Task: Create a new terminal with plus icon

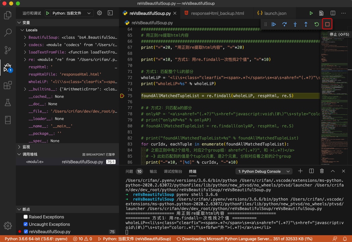Action: tap(300, 171)
